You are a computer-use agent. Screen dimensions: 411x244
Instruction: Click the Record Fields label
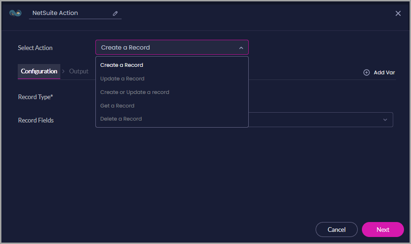coord(36,120)
